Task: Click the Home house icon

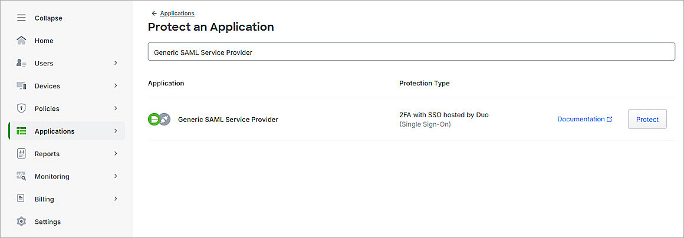Action: [21, 41]
